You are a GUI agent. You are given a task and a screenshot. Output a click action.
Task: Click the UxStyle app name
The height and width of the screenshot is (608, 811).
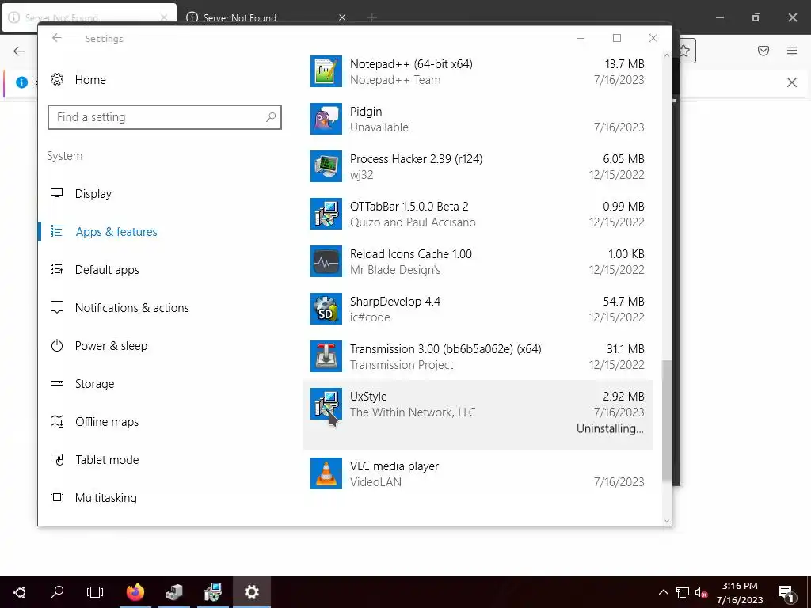(368, 397)
